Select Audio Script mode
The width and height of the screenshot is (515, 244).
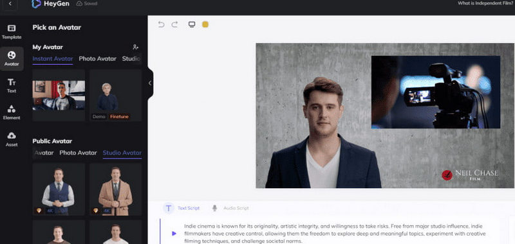pos(230,208)
